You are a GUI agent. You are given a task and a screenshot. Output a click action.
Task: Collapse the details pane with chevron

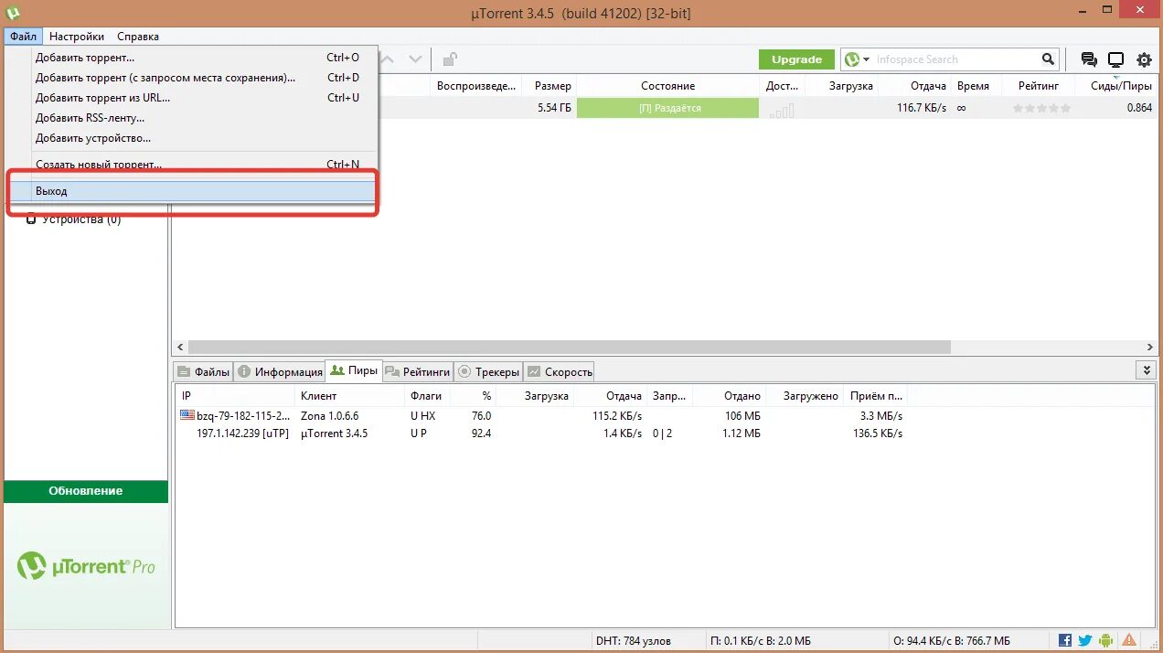click(1147, 370)
